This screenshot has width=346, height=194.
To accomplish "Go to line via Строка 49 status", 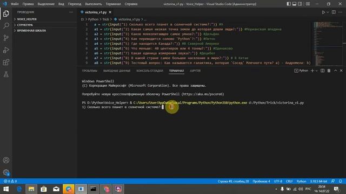I will (x=233, y=181).
